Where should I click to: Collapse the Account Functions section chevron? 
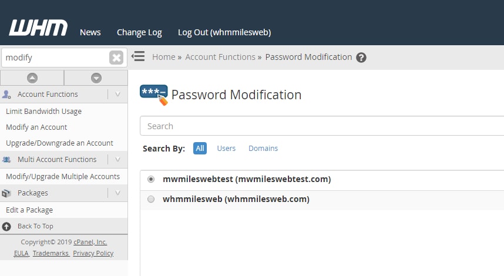point(117,95)
